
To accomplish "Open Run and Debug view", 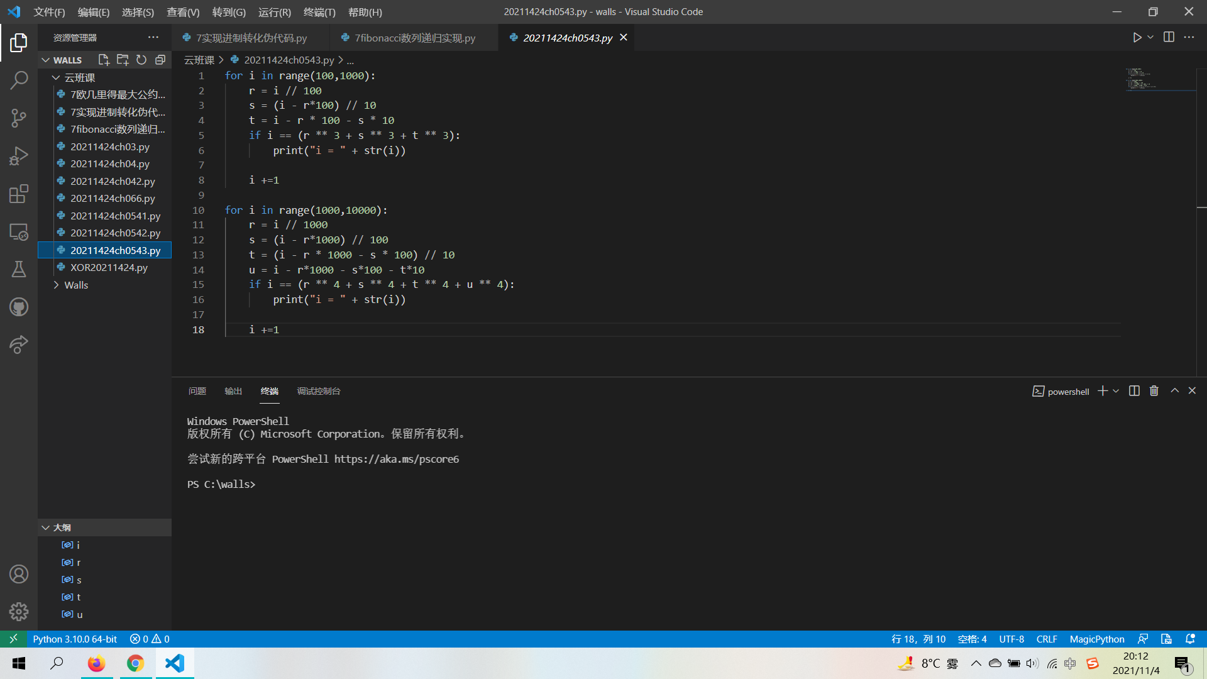I will coord(19,155).
